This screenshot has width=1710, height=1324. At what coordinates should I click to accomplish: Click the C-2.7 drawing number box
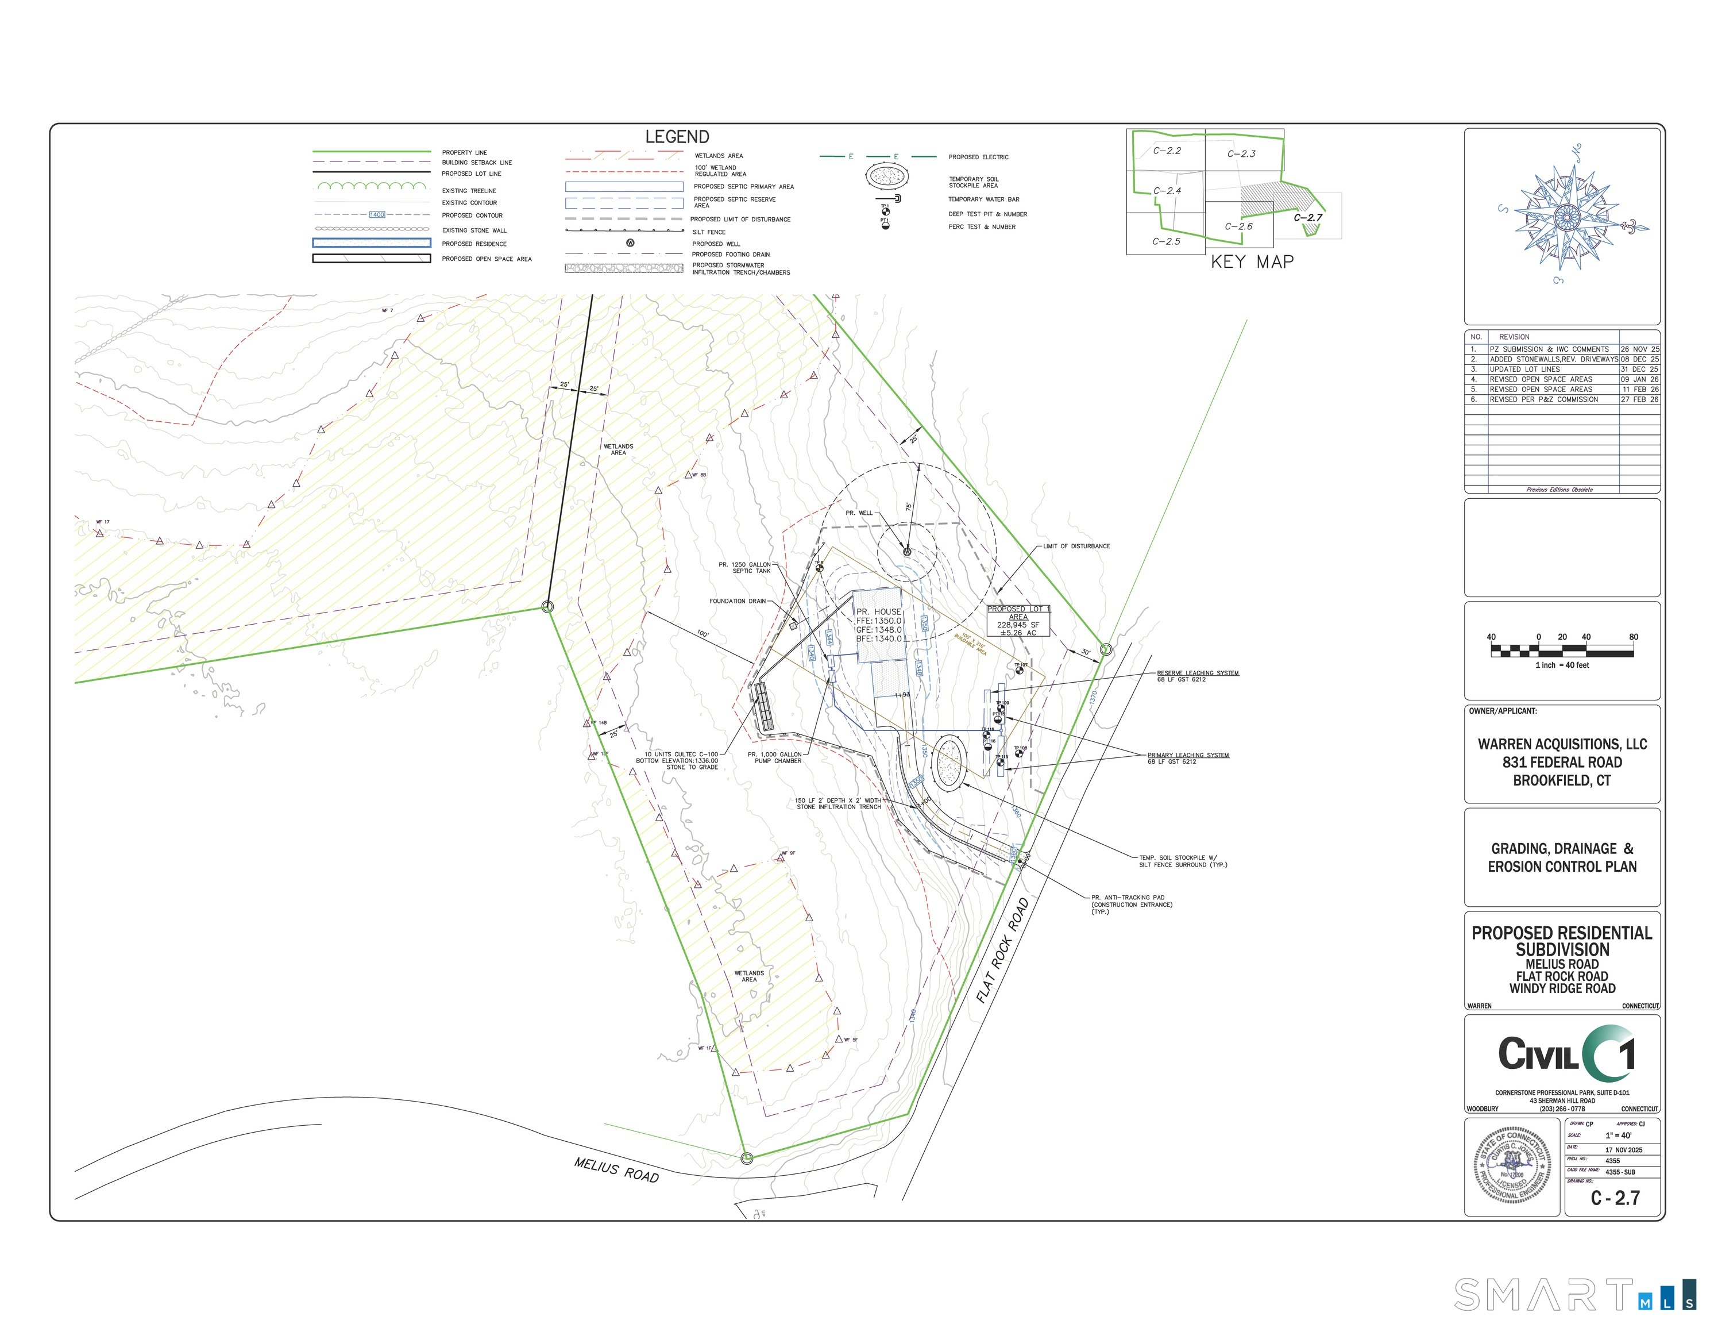[x=1615, y=1197]
